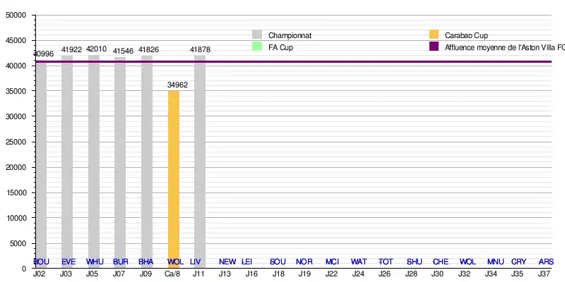The height and width of the screenshot is (282, 565).
Task: Click the green FA Cup legend swatch
Action: (257, 47)
